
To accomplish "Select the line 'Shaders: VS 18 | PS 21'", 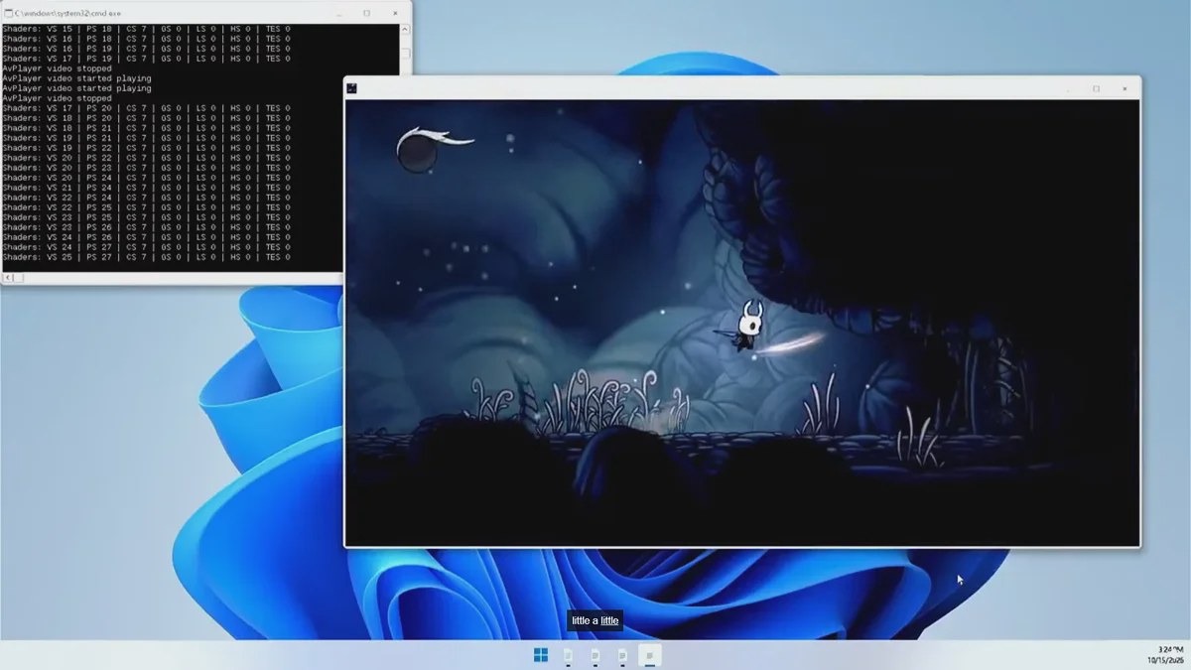I will click(147, 128).
